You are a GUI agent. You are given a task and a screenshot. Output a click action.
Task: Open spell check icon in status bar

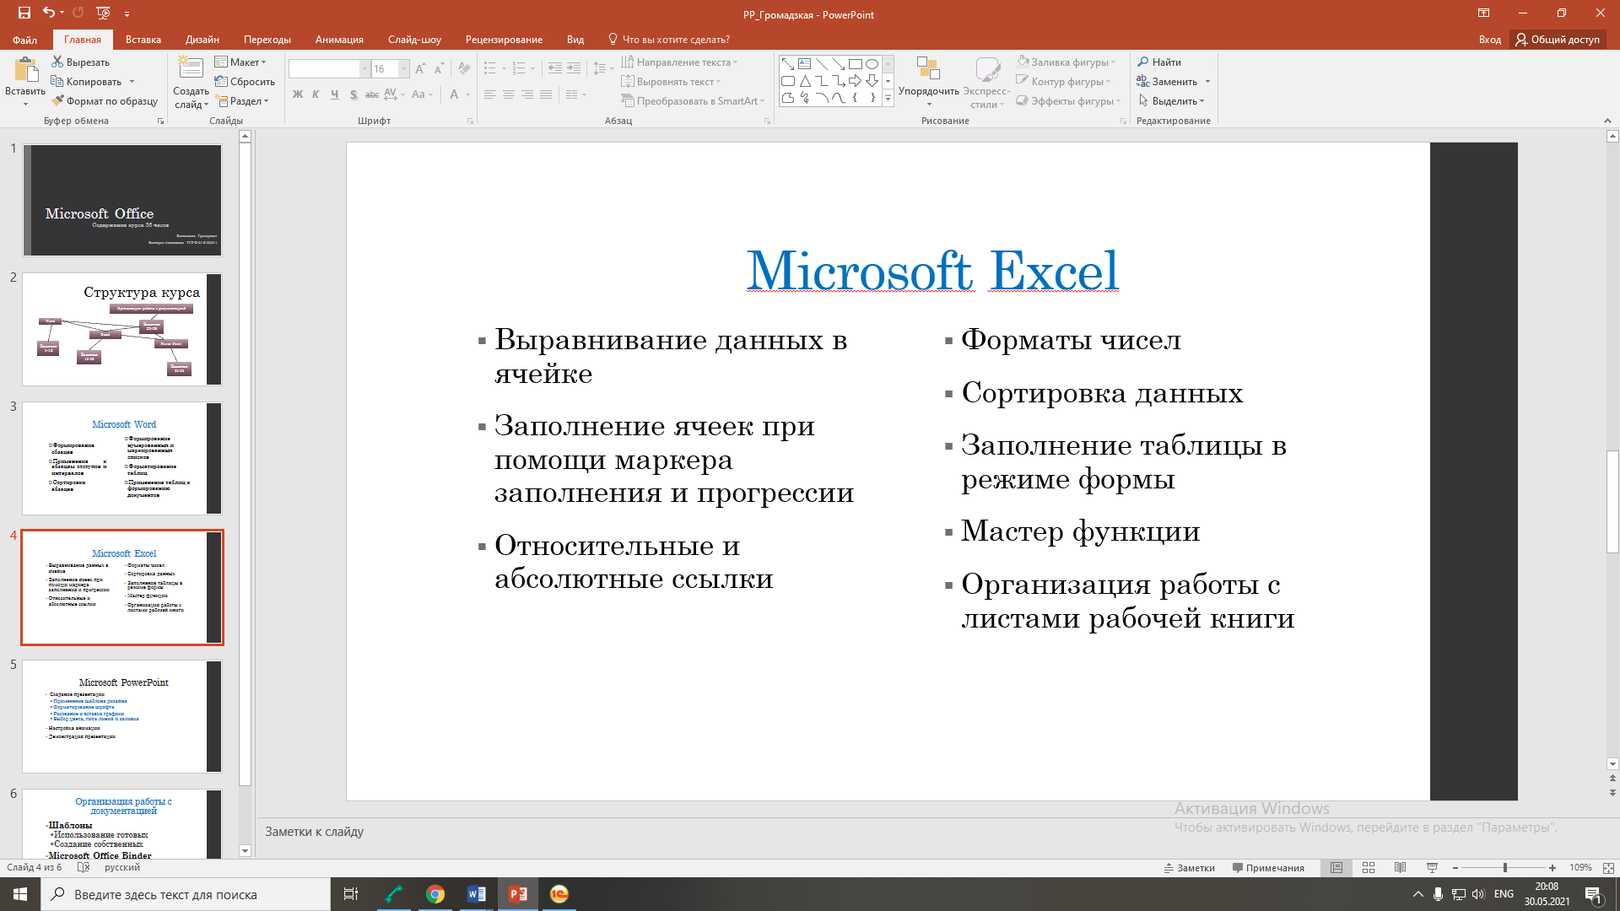click(83, 867)
